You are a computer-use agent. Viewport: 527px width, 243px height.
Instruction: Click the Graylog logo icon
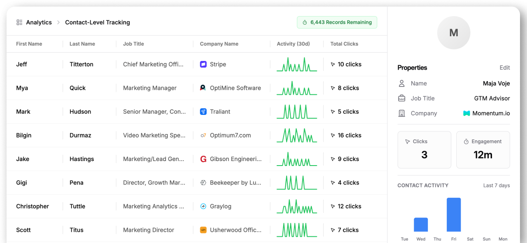point(203,206)
